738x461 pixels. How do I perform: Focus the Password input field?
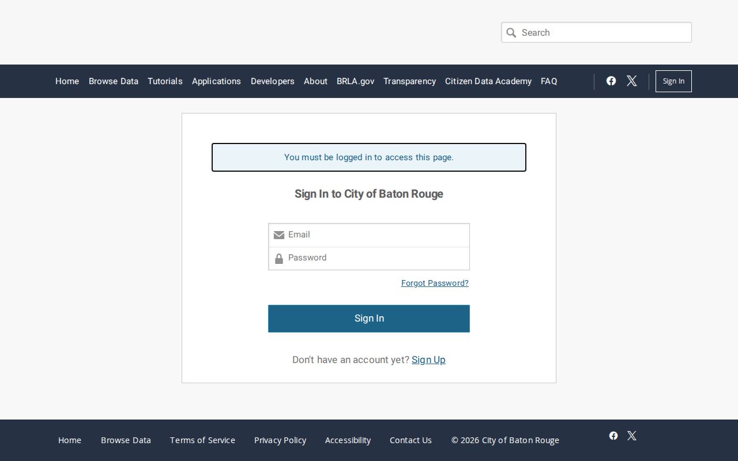[x=369, y=258]
